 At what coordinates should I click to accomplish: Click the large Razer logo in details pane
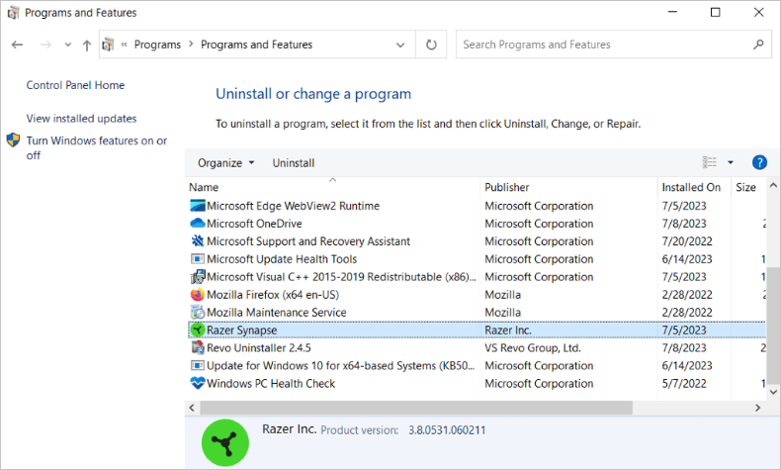(x=225, y=442)
